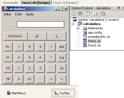This screenshot has width=124, height=98.
Task: Select AssemblyInfo.vb label in tree
Action: click(99, 37)
